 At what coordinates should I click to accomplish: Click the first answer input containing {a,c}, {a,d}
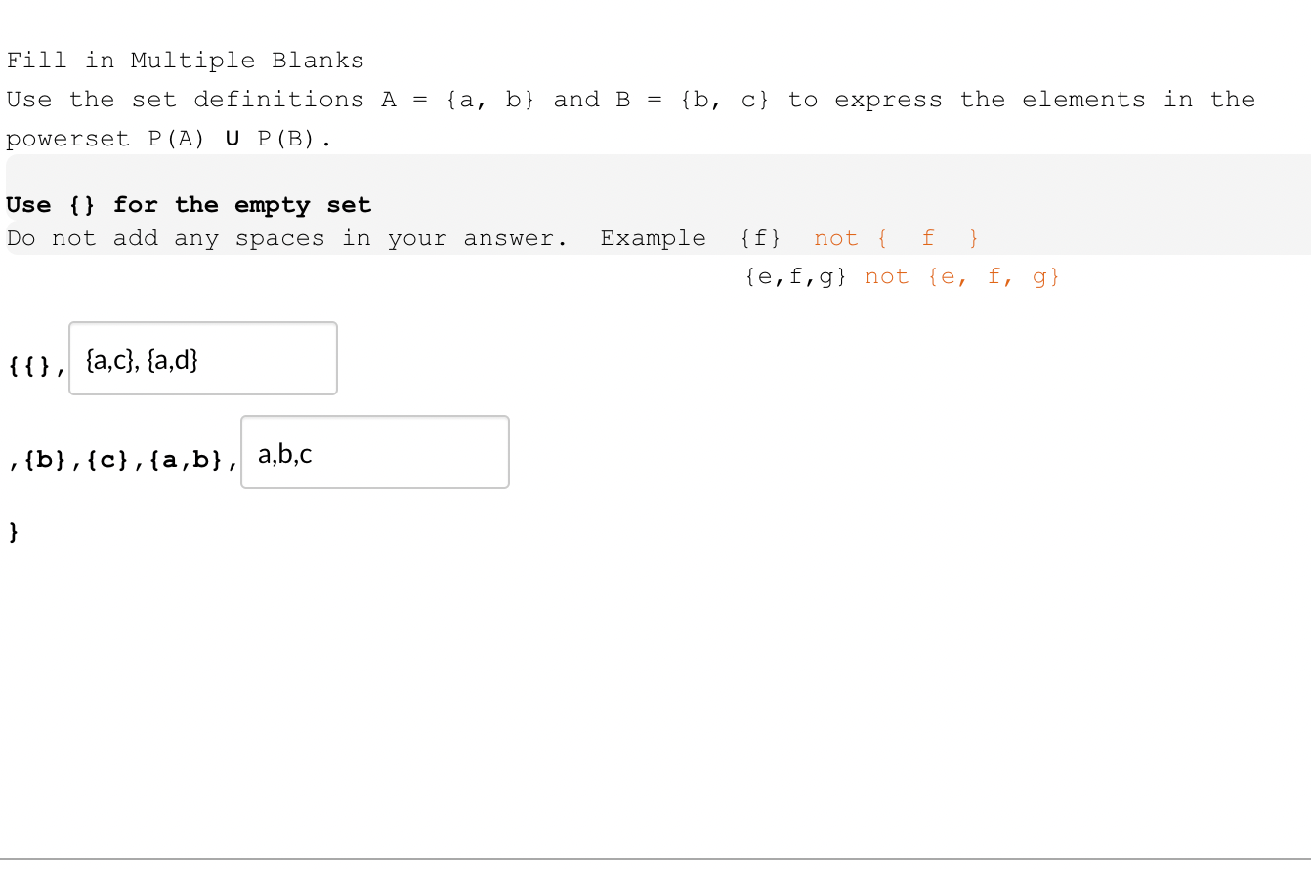coord(202,358)
